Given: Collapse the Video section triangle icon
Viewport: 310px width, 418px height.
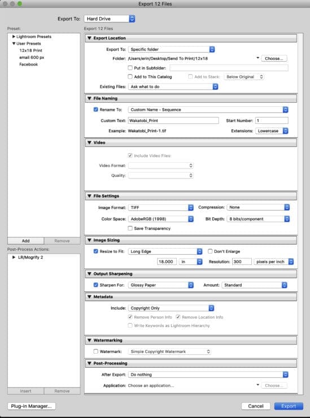Looking at the screenshot, I should [x=89, y=142].
